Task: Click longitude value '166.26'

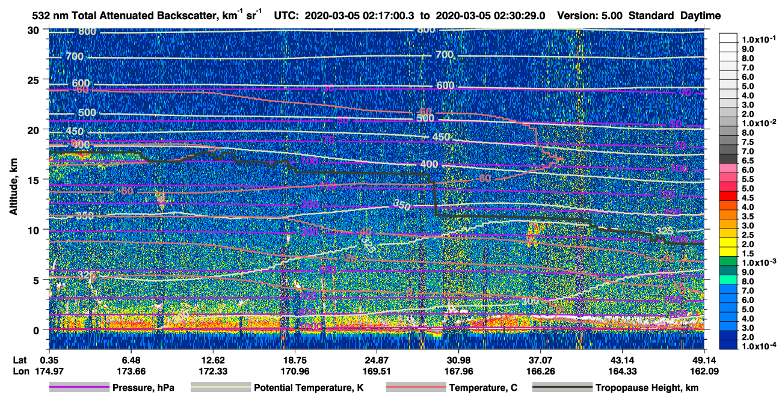Action: 540,371
